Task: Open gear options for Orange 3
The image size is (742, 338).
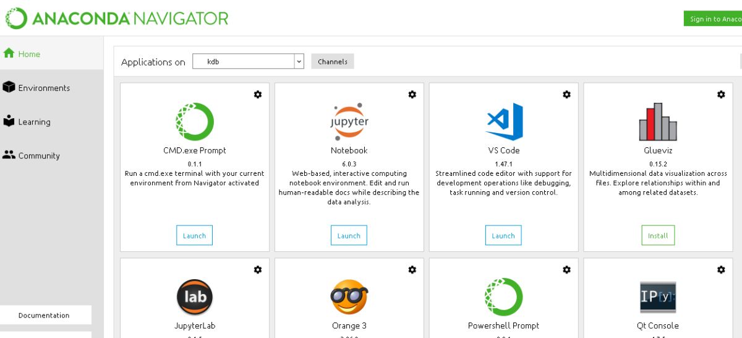Action: click(412, 269)
